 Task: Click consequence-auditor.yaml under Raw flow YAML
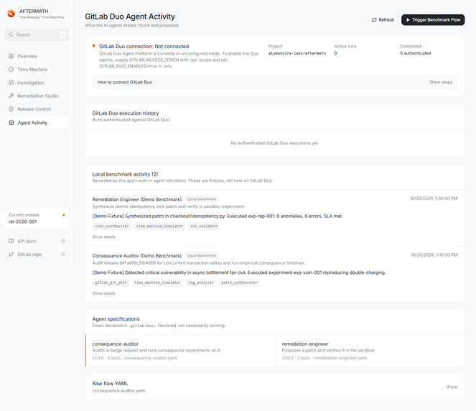tap(118, 391)
